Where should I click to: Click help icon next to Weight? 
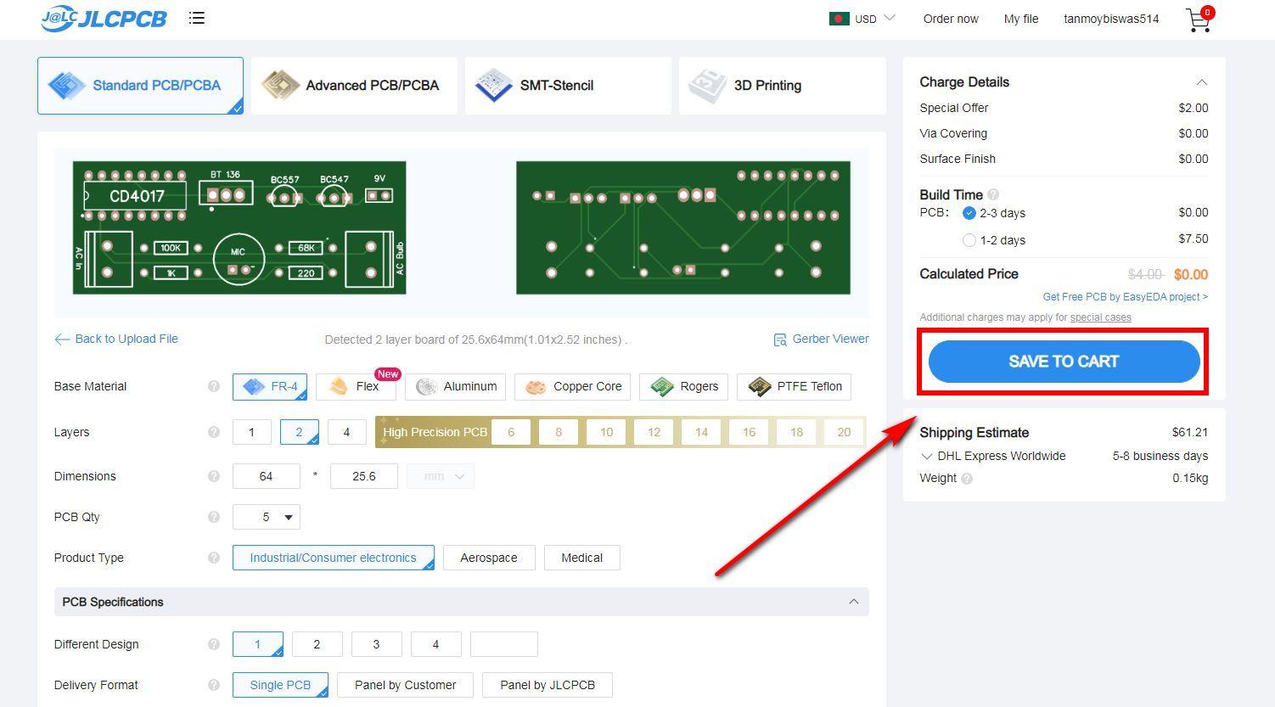coord(967,479)
